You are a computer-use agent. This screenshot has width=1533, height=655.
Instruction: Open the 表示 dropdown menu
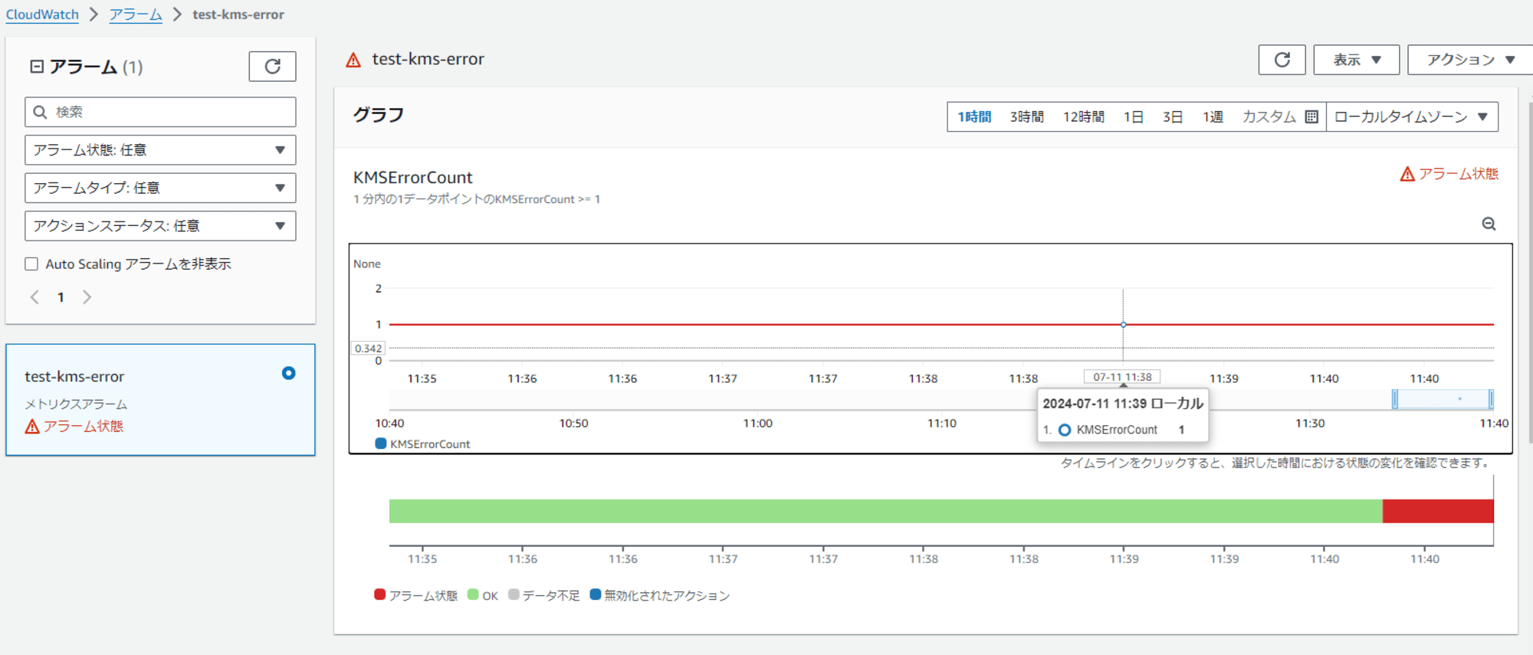pos(1356,60)
